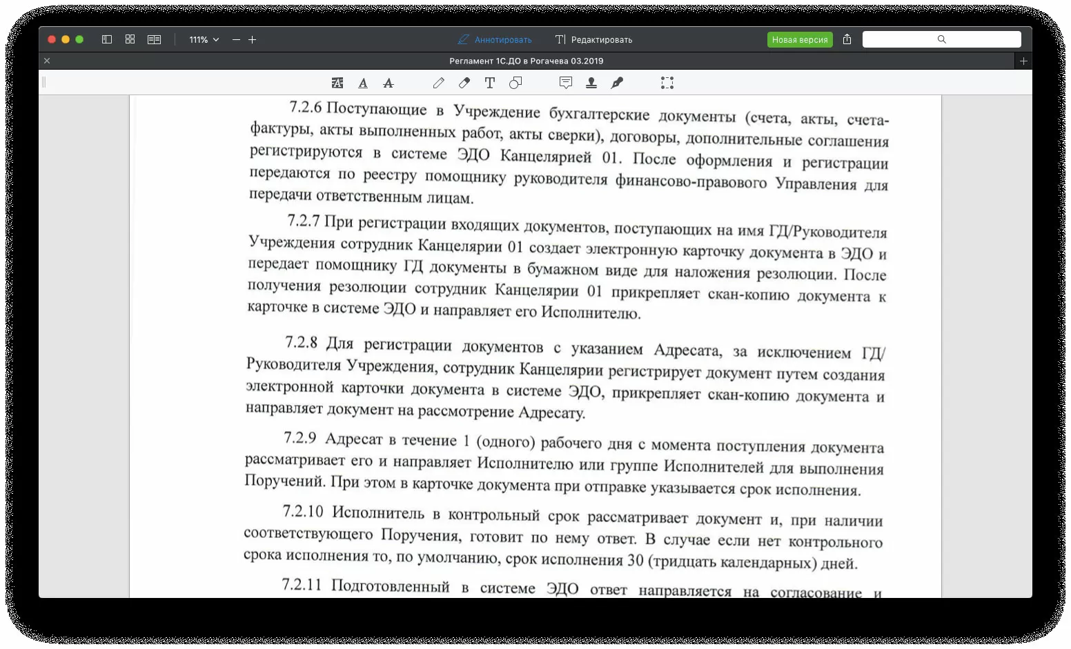Insert a note comment

click(566, 83)
